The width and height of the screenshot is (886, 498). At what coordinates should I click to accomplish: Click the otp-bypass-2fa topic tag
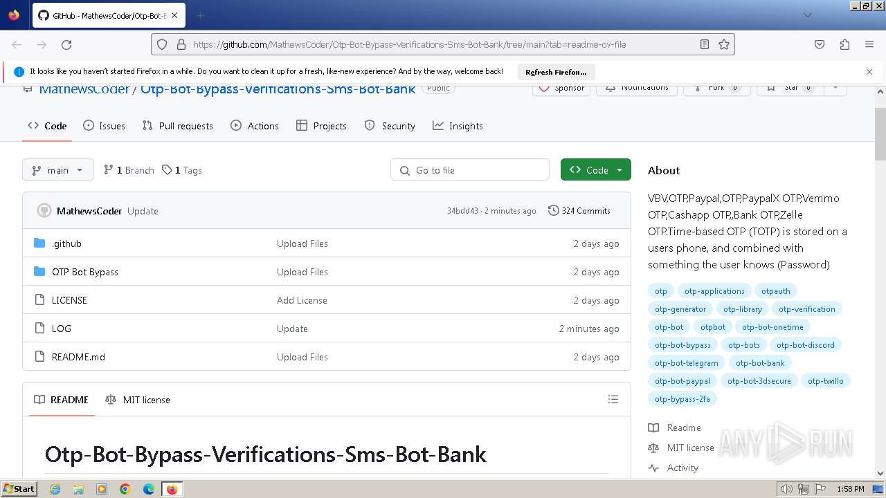[682, 399]
